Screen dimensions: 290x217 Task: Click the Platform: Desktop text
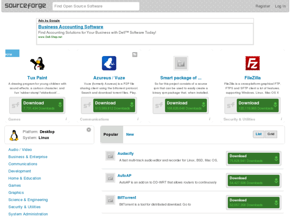point(39,132)
